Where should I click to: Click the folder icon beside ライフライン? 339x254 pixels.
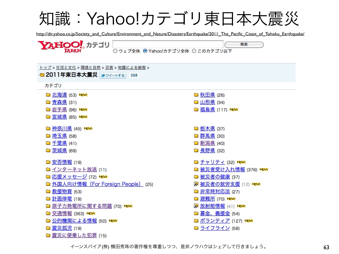click(196, 228)
